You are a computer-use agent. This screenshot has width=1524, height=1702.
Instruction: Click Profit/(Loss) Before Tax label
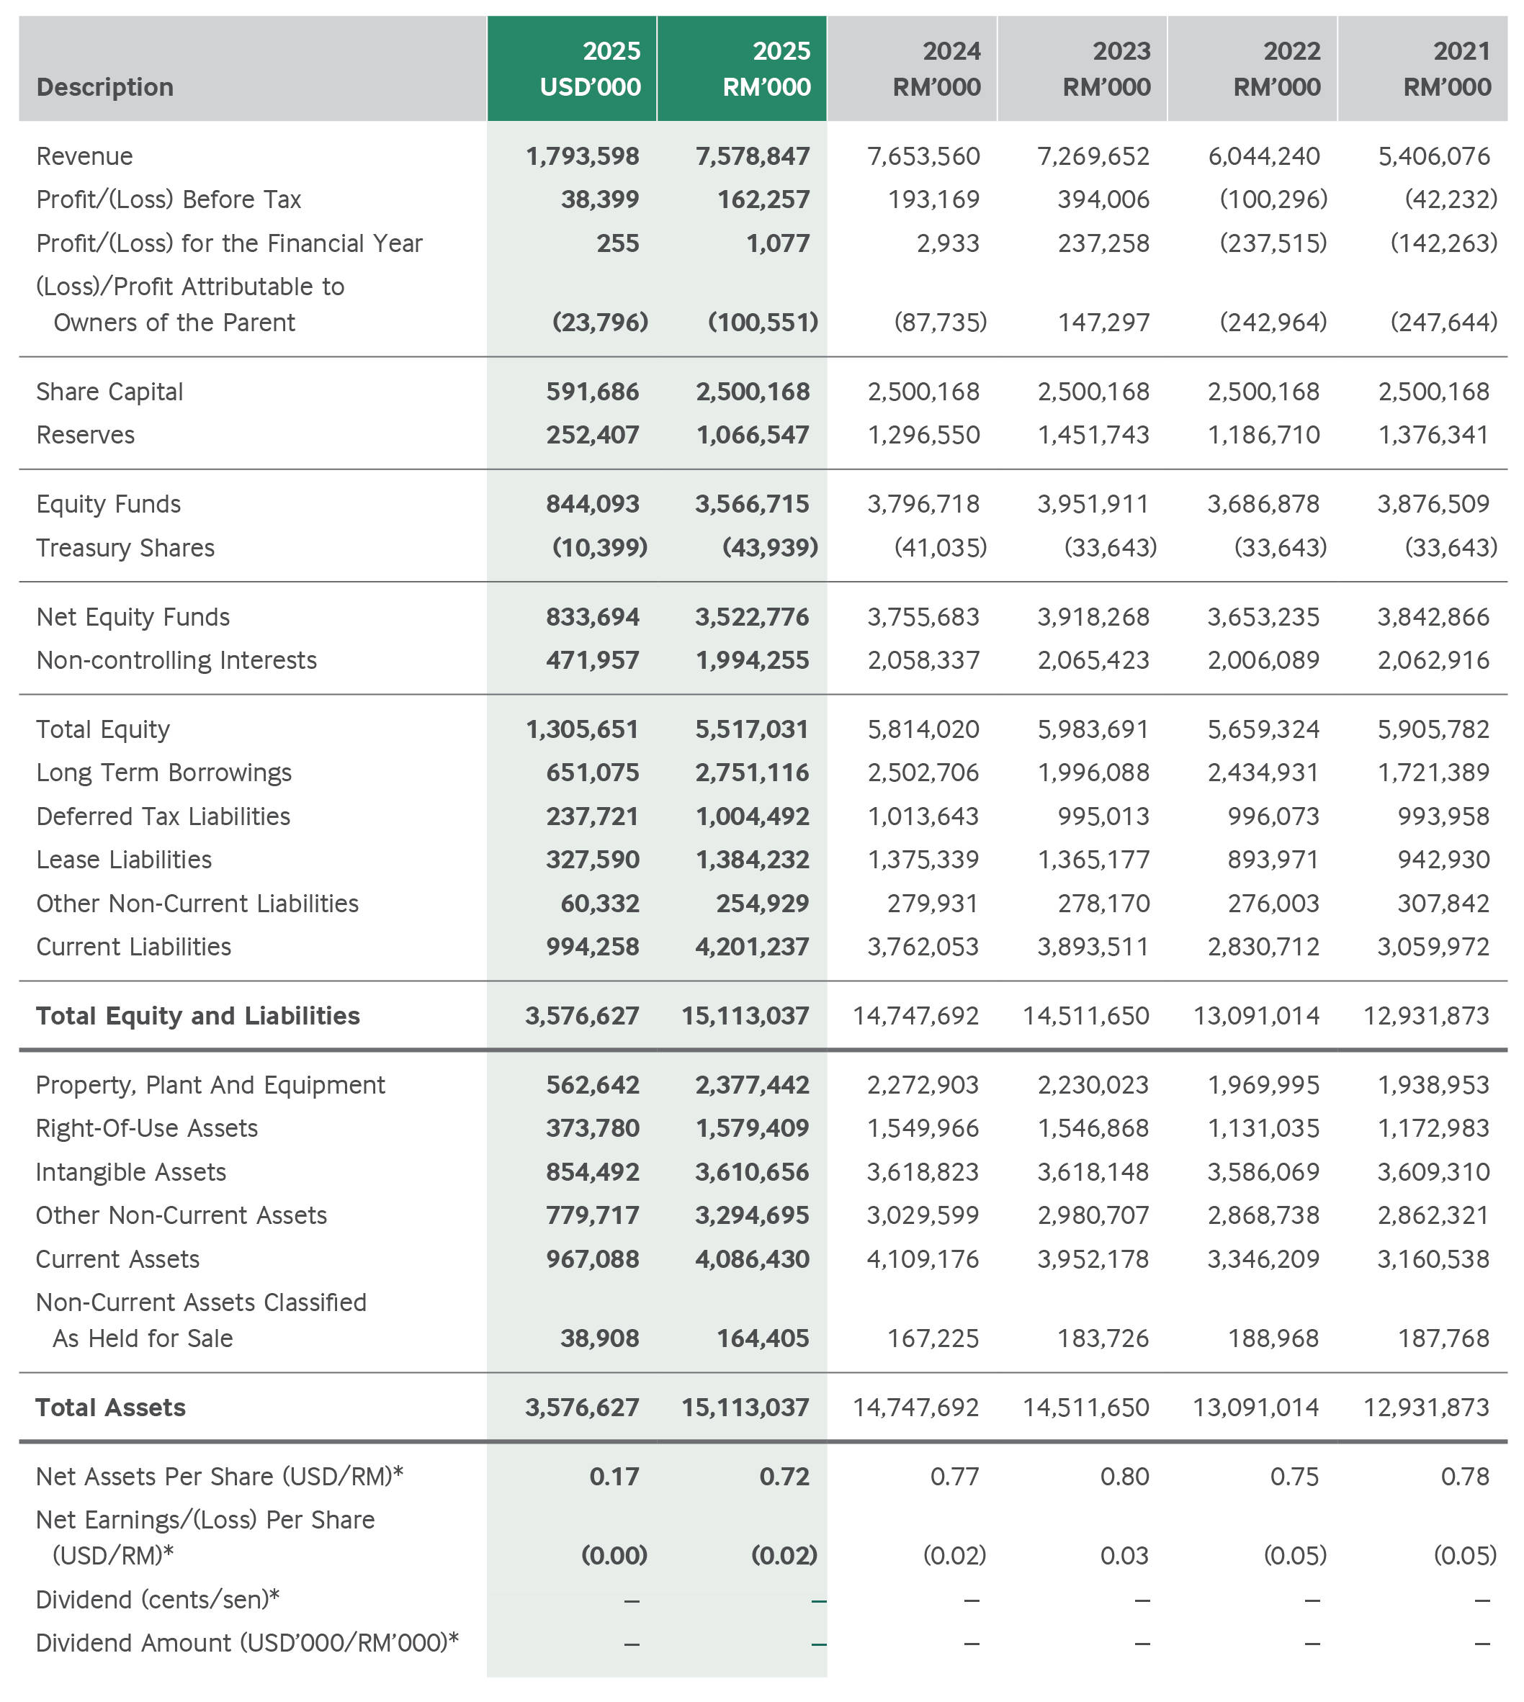click(169, 199)
